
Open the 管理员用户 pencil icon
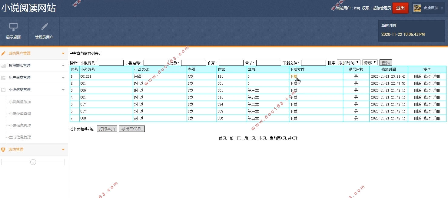click(44, 27)
